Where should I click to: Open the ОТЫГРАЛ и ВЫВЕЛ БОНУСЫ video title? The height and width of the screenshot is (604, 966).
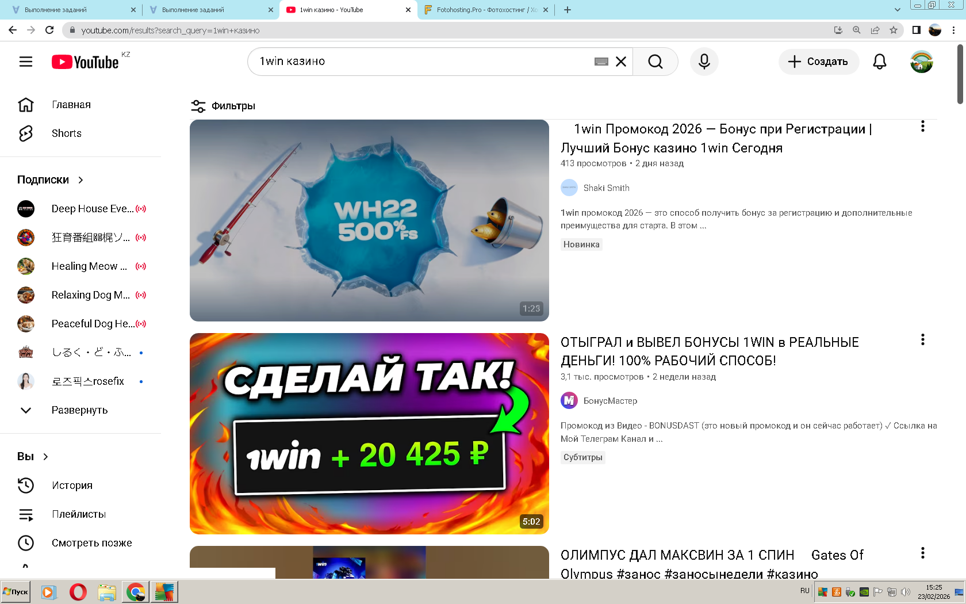[x=710, y=351]
